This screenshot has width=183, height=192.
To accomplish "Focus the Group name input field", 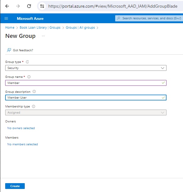I will 86,83.
